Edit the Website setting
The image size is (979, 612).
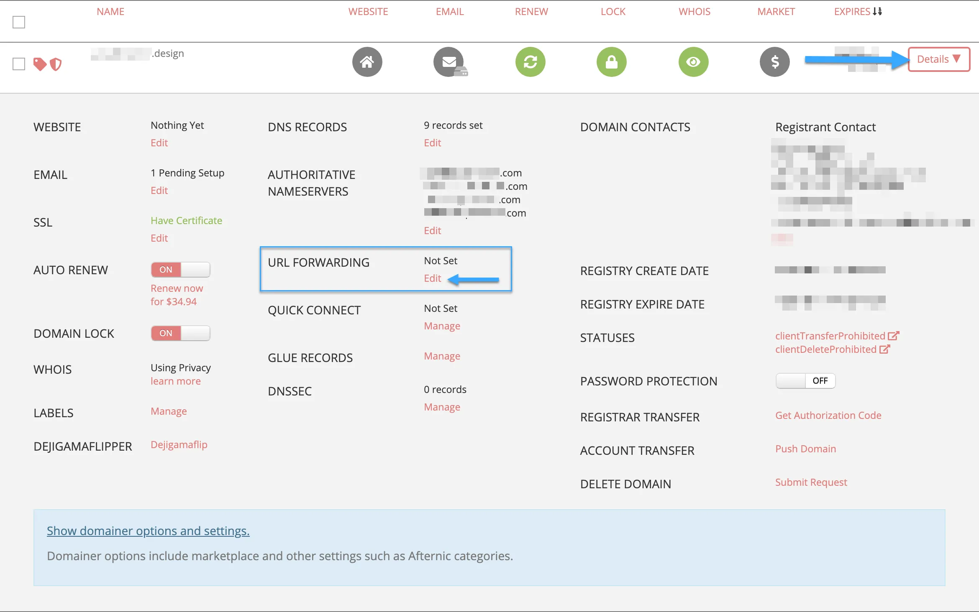coord(159,143)
